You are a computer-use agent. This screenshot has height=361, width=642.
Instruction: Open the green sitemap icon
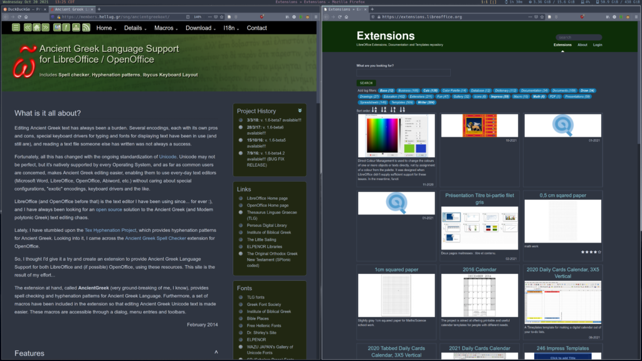[76, 28]
